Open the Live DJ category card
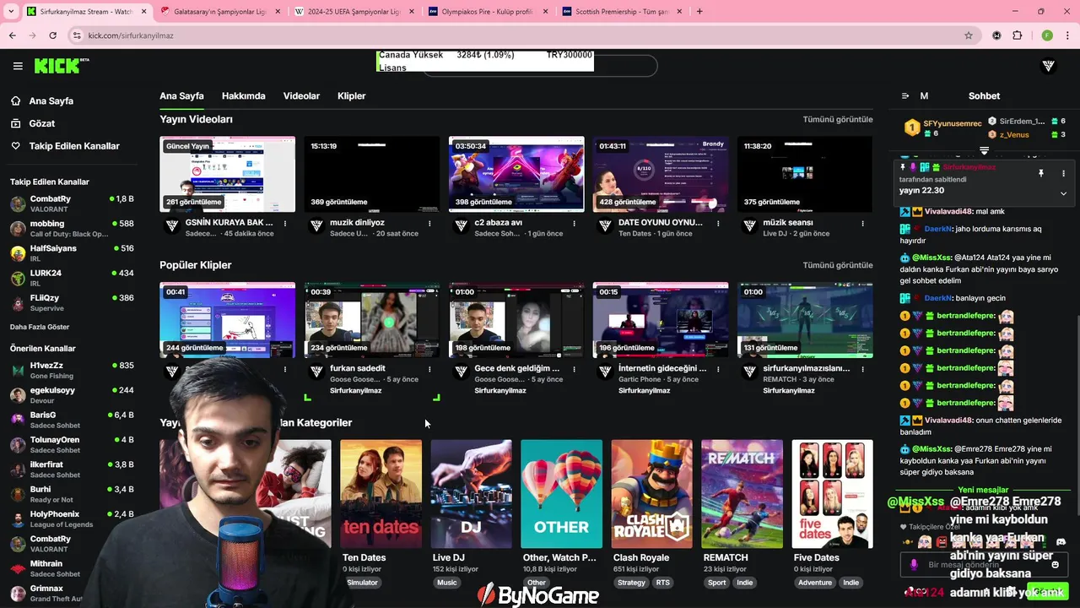The image size is (1080, 608). pyautogui.click(x=471, y=494)
